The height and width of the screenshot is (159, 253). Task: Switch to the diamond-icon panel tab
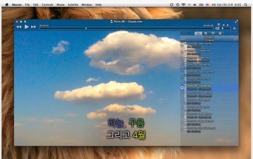coord(213,33)
